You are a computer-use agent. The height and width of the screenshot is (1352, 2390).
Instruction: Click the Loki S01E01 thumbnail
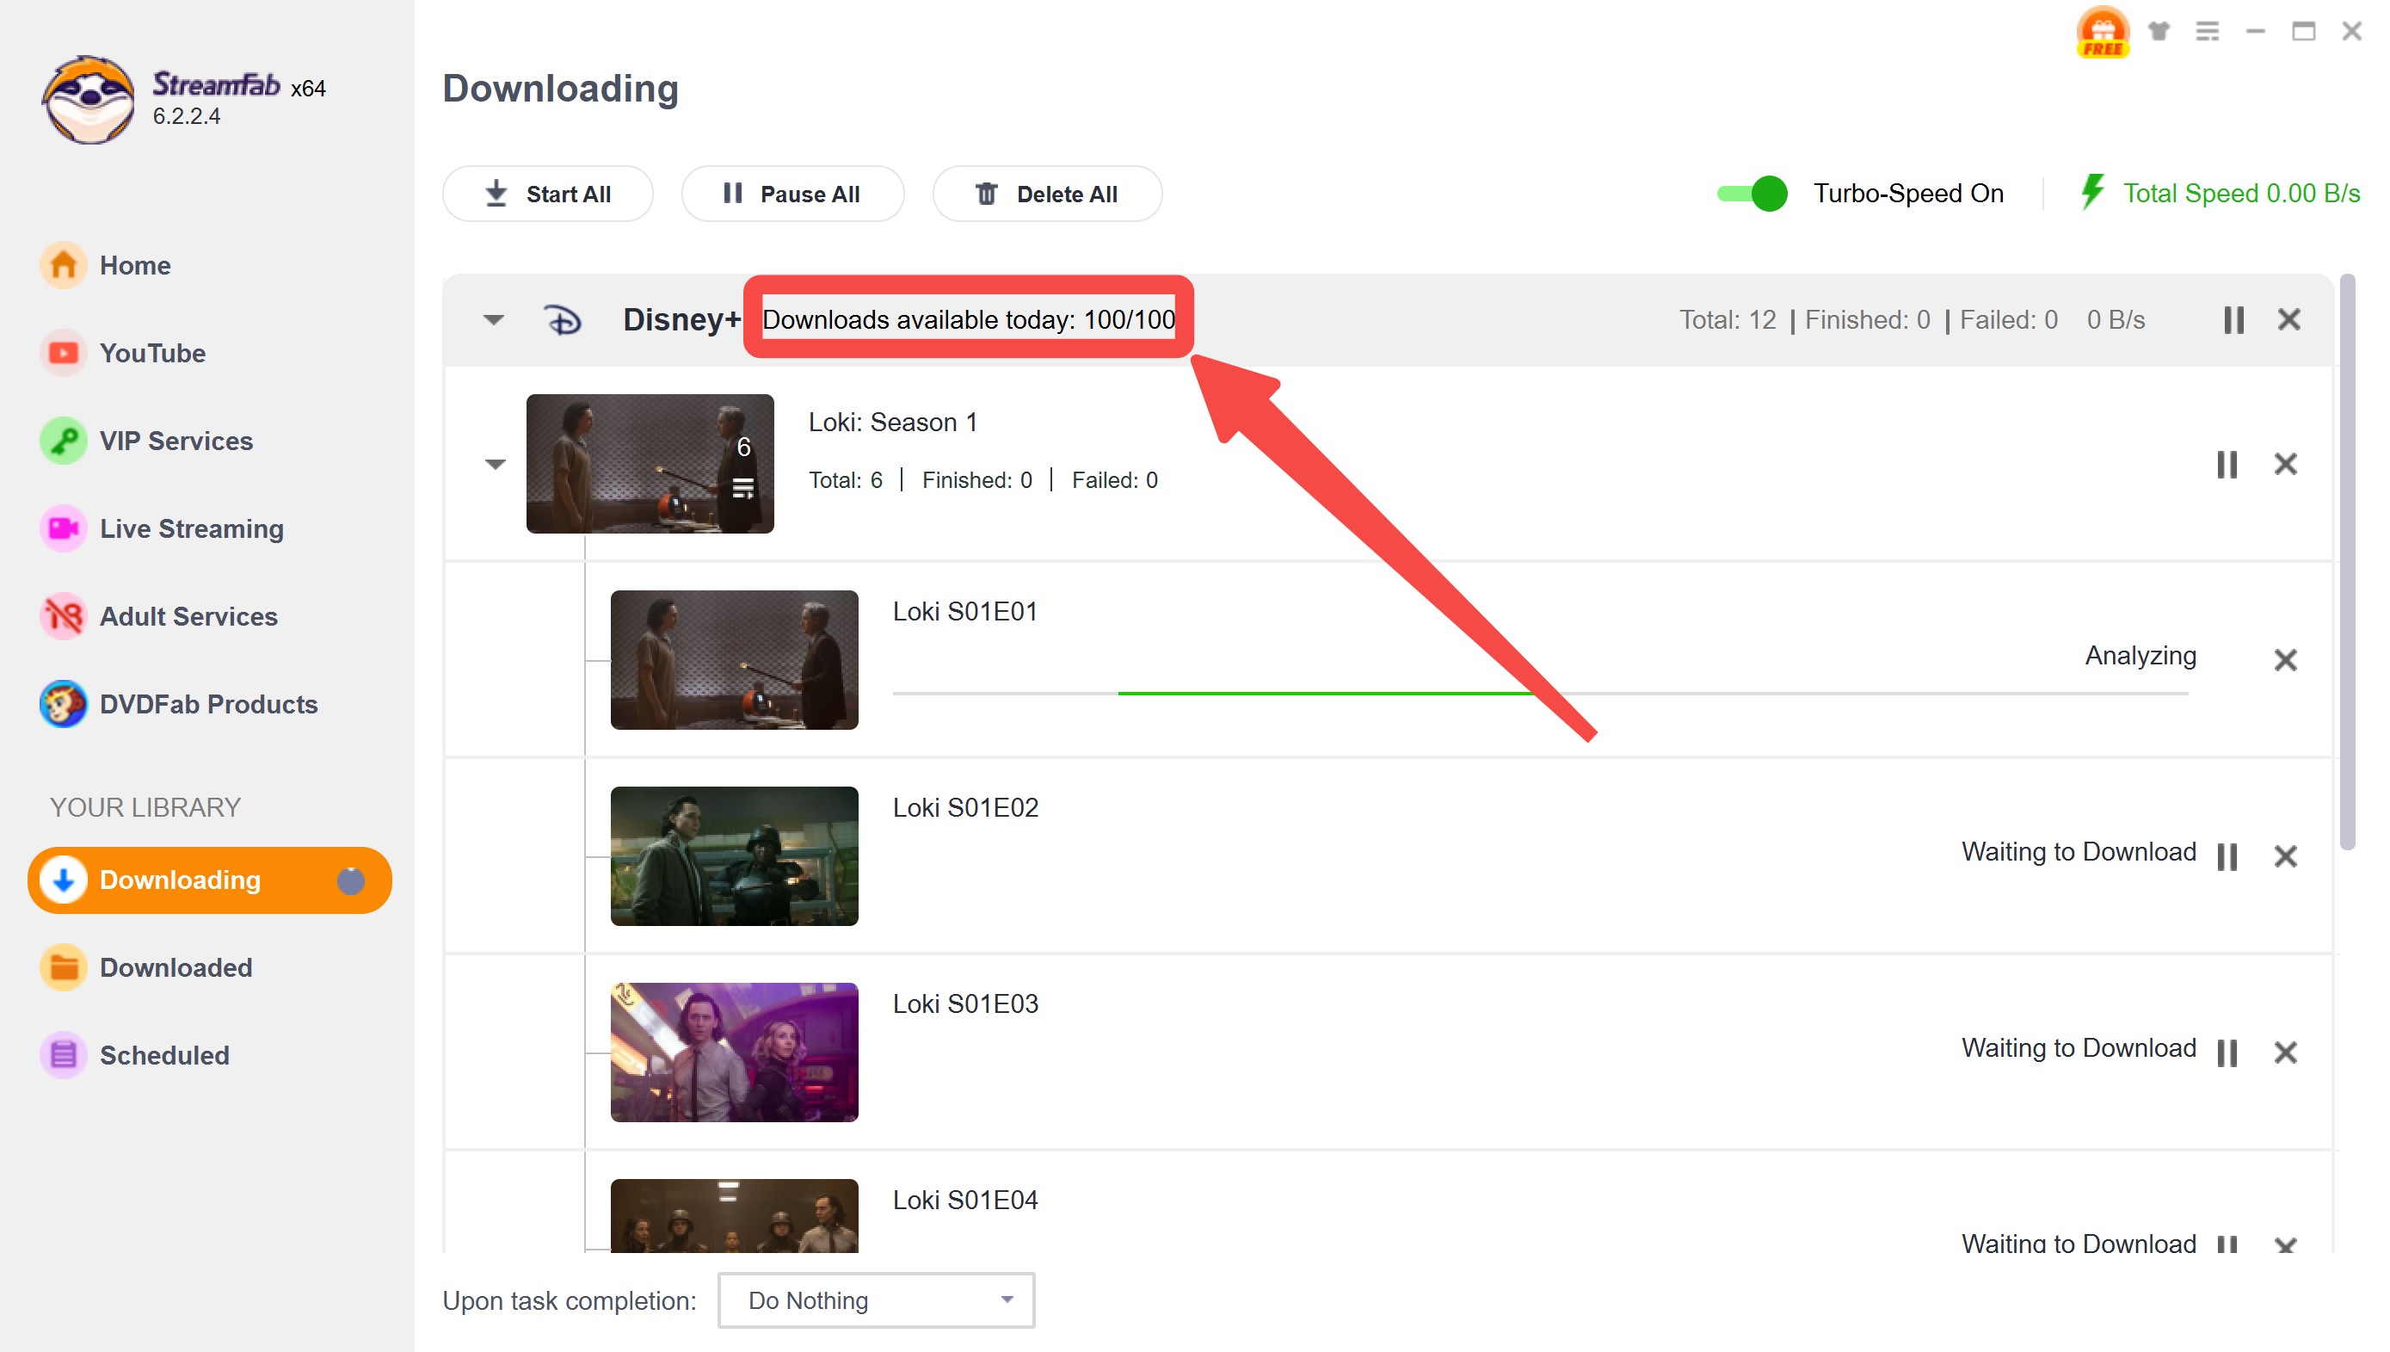coord(734,659)
